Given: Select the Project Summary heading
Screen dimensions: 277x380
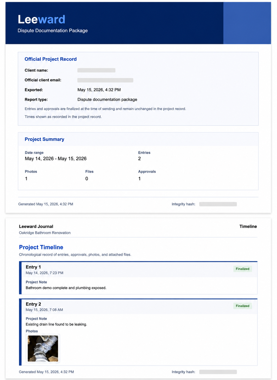Looking at the screenshot, I should coord(44,139).
